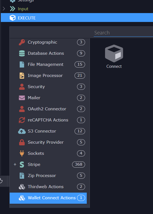The height and width of the screenshot is (214, 153).
Task: Click the File Management document icon
Action: (x=22, y=64)
